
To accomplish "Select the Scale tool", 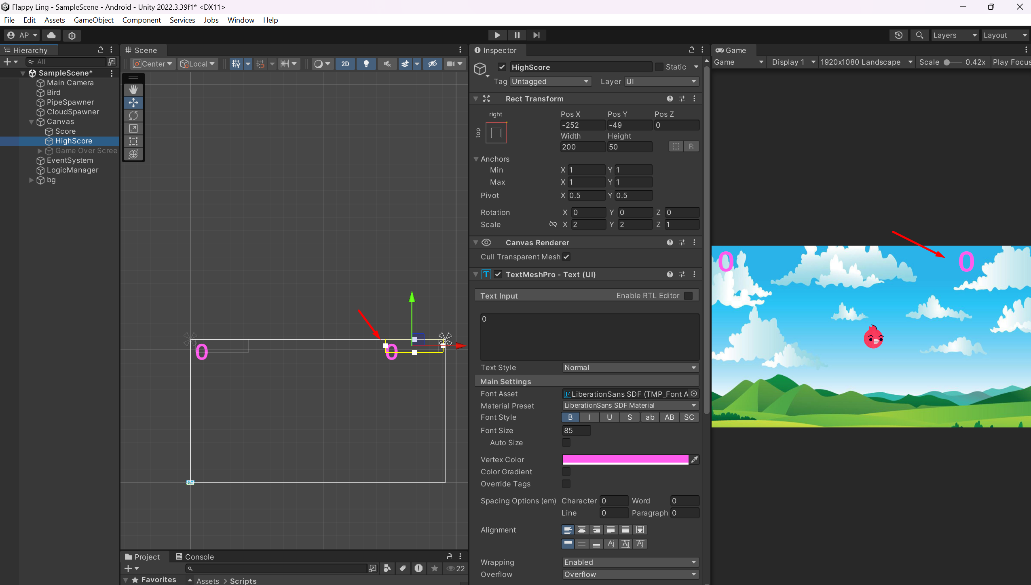I will 133,128.
